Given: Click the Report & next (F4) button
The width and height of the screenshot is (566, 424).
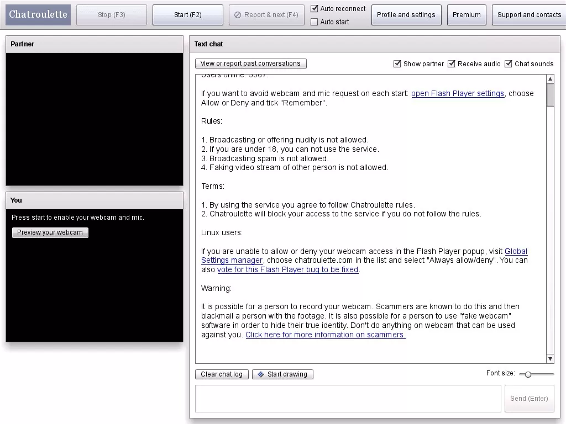Looking at the screenshot, I should 266,15.
